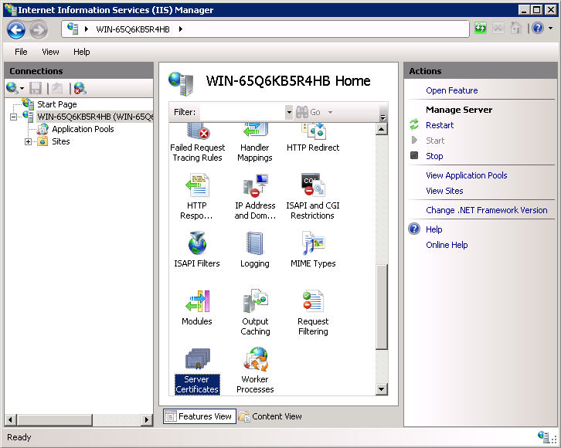Click the arrow before WIN-65Q6KB5R4HB in address bar
This screenshot has height=448, width=561.
87,29
